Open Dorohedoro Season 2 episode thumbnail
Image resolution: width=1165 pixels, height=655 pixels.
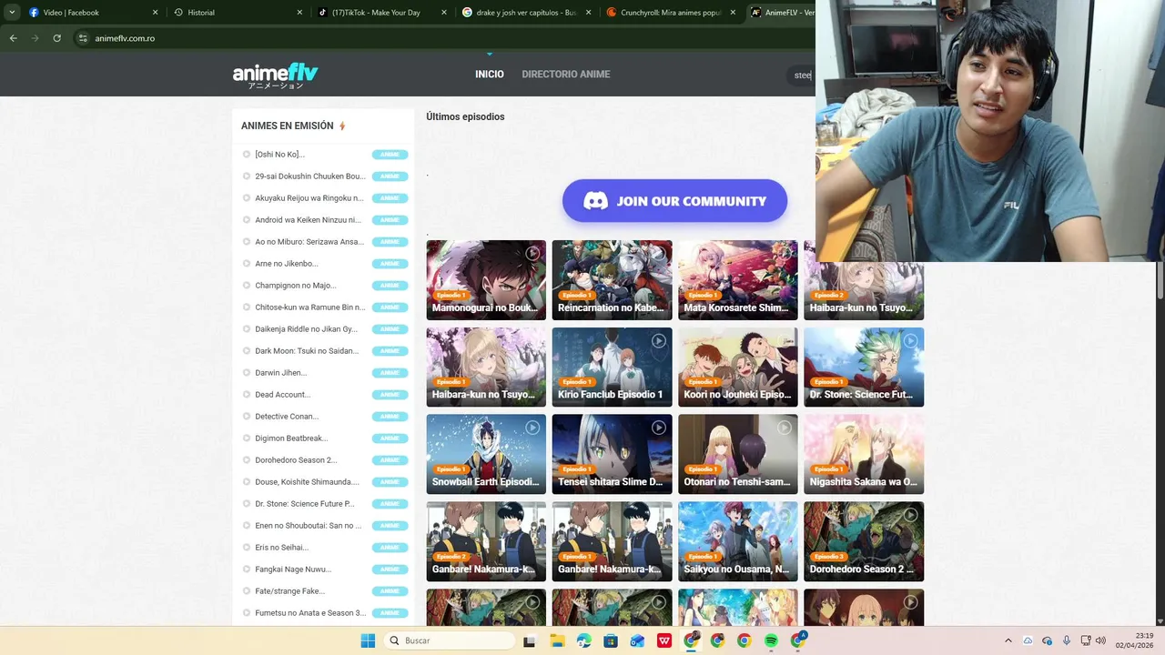(864, 541)
